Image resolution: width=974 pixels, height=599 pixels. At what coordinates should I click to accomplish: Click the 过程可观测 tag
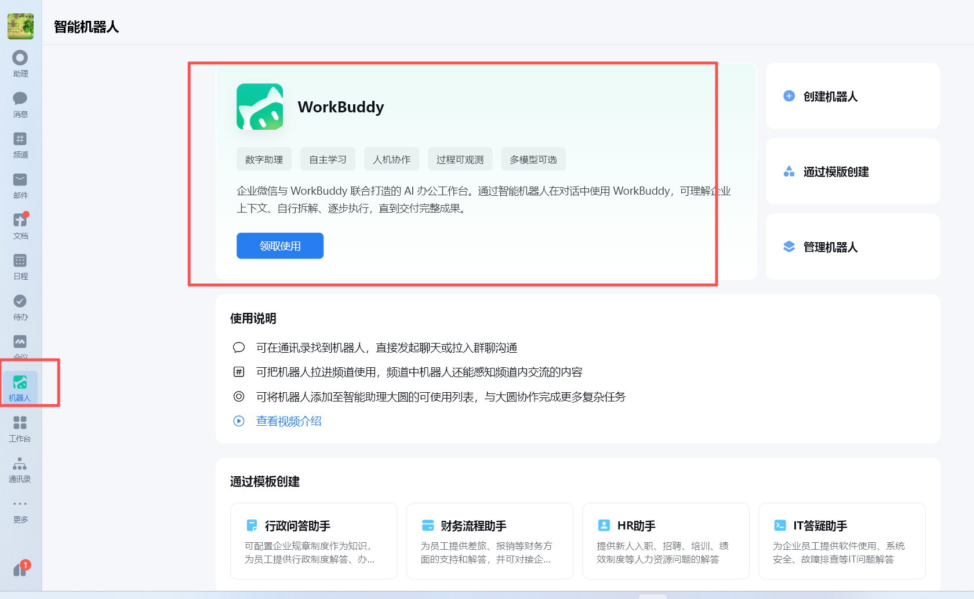click(x=460, y=159)
